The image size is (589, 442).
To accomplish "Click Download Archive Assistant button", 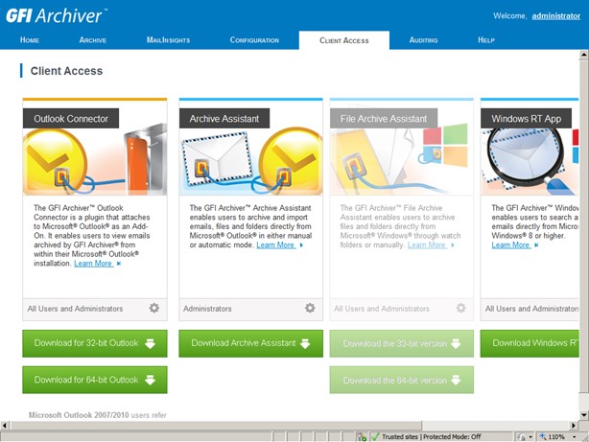I will tap(251, 343).
